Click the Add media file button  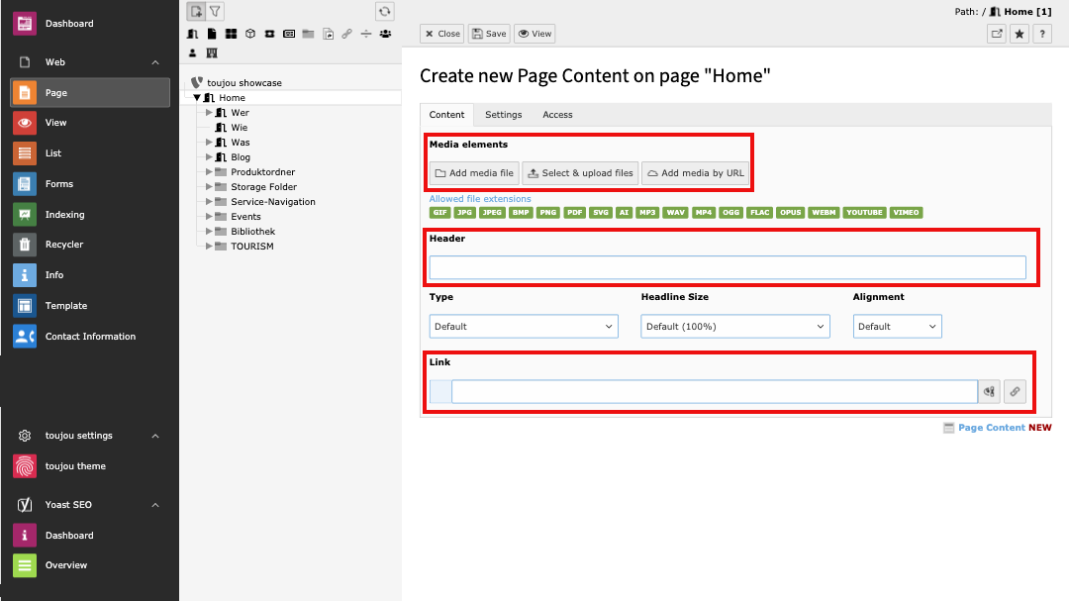pos(474,173)
